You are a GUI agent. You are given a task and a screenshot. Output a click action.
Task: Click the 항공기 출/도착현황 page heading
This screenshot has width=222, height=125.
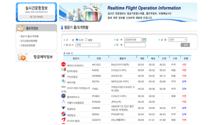point(76,27)
